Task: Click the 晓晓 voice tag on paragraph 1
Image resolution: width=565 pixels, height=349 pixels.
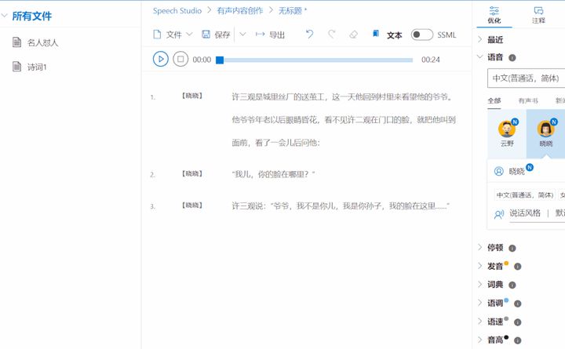Action: coord(192,96)
